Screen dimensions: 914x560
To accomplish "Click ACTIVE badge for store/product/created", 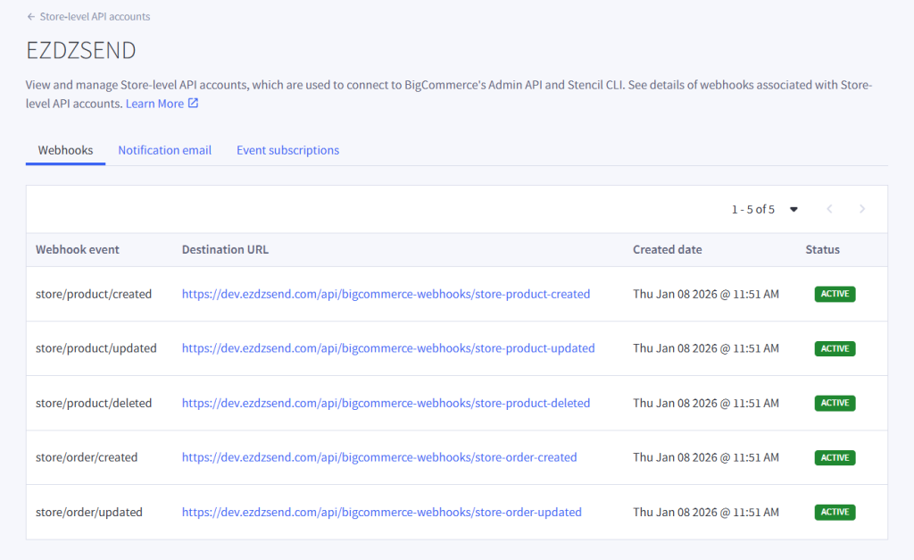I will pyautogui.click(x=835, y=294).
